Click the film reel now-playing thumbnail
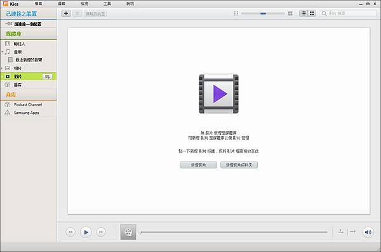This screenshot has width=381, height=252. 128,232
